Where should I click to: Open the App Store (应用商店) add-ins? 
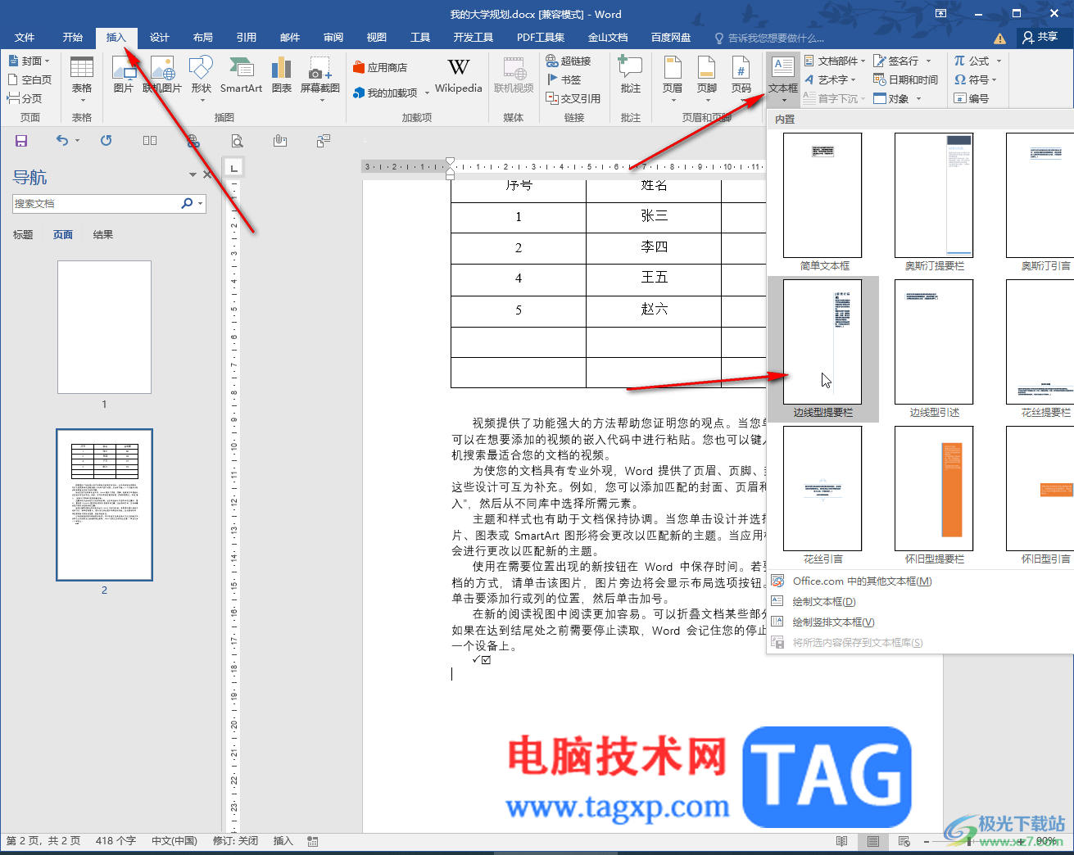380,67
